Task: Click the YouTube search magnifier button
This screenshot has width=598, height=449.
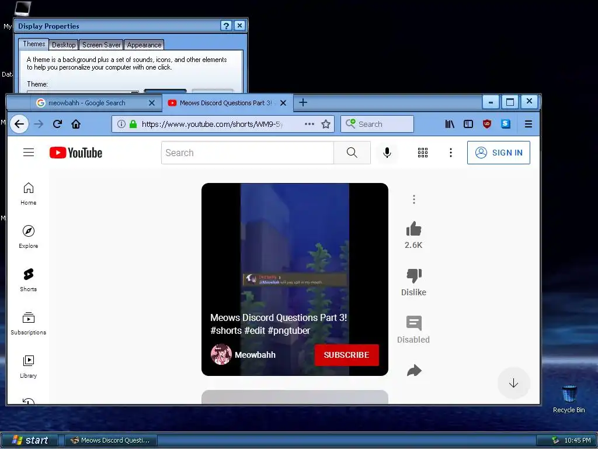Action: [352, 153]
